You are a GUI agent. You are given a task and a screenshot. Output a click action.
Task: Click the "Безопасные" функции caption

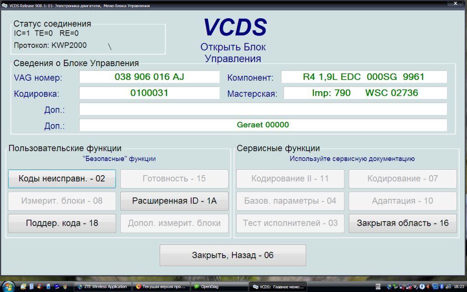[119, 159]
